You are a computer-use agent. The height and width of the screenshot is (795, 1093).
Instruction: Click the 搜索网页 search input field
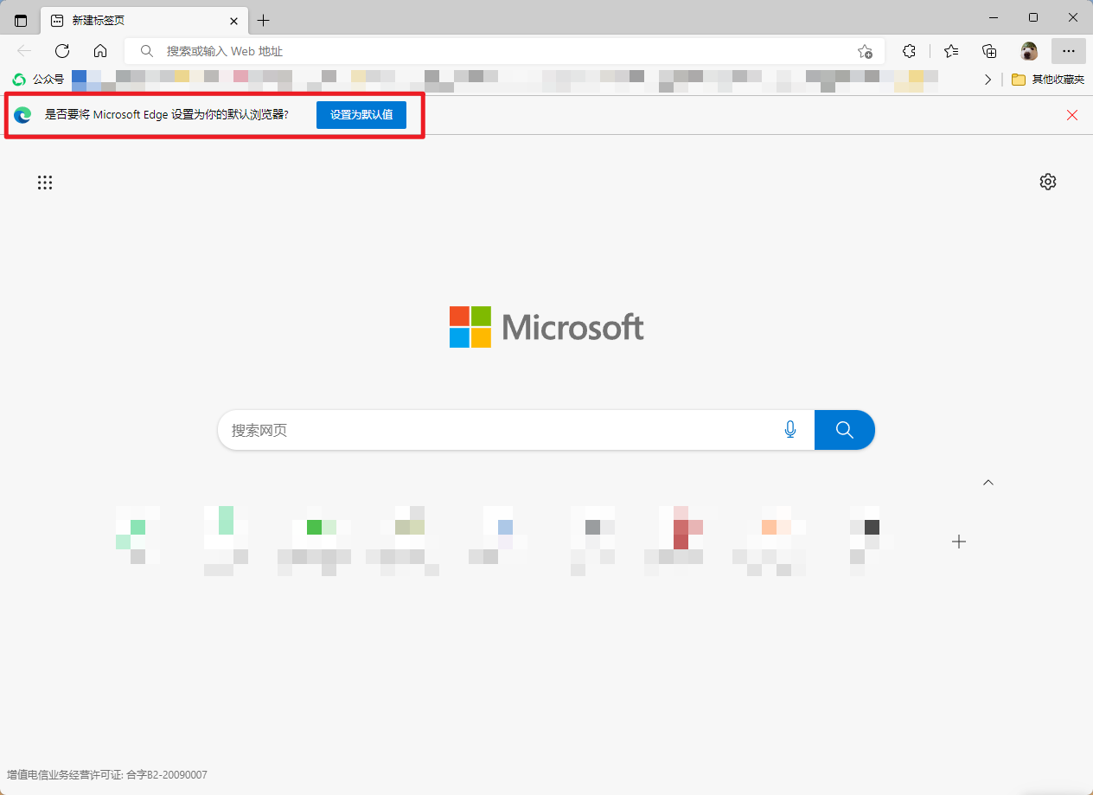(502, 430)
